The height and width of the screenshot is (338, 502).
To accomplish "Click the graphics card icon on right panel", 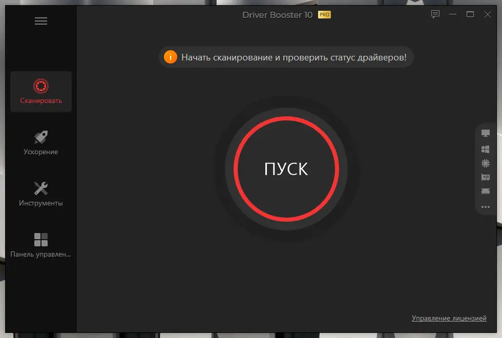I will tap(485, 178).
